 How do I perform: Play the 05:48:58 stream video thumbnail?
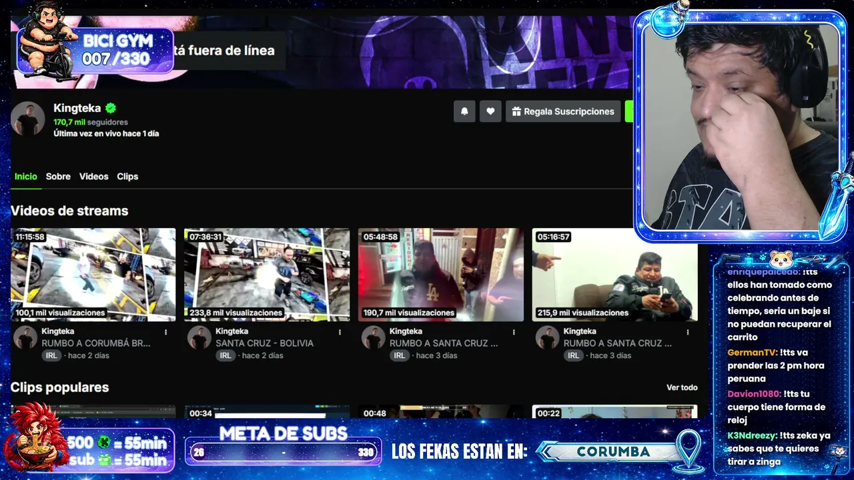pos(441,275)
